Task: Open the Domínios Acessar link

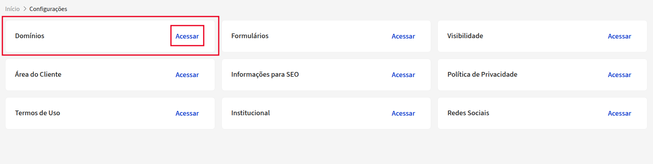Action: pyautogui.click(x=187, y=36)
